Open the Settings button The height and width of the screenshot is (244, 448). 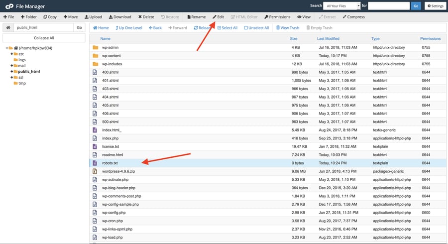point(435,6)
